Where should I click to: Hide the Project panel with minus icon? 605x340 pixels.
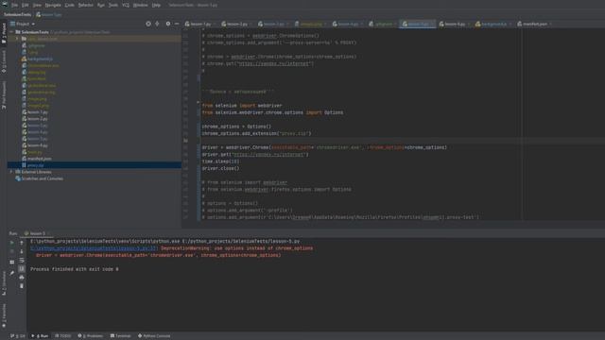point(177,24)
